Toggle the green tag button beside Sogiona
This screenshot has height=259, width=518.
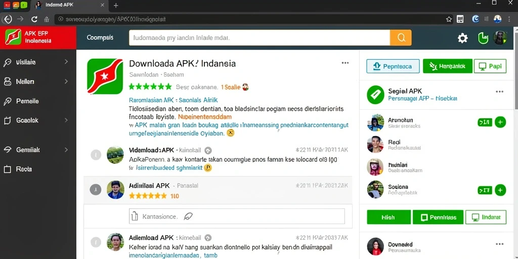click(485, 190)
